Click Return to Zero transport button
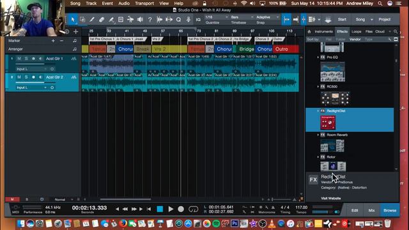Screen dimensions: 409x230 tap(149, 209)
